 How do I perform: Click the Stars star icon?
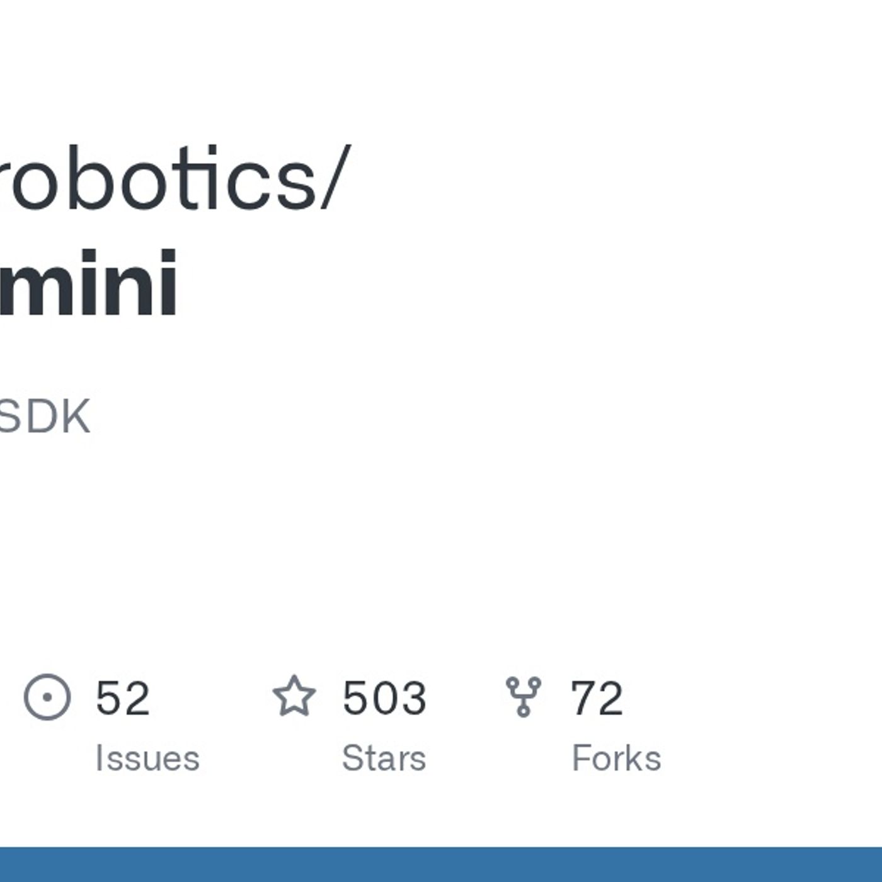294,697
